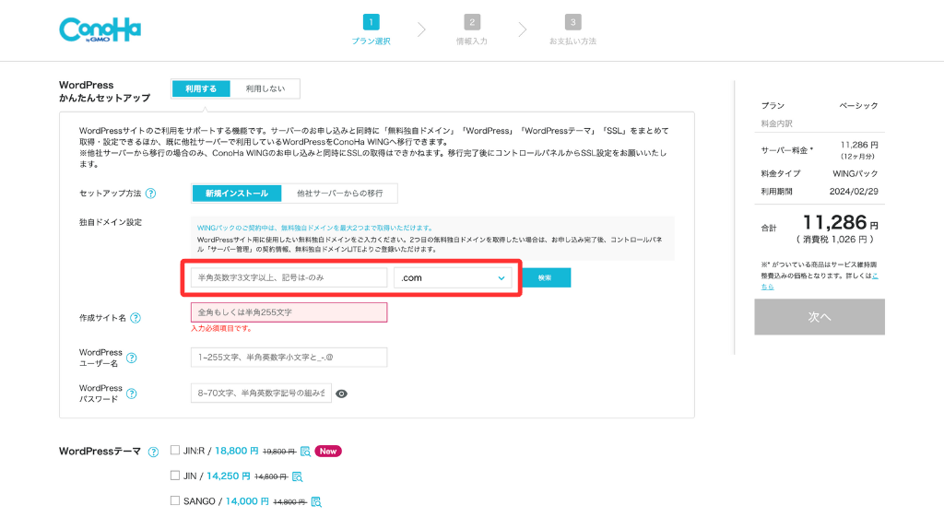Click the 検索 domain search button
The width and height of the screenshot is (944, 517).
(545, 278)
